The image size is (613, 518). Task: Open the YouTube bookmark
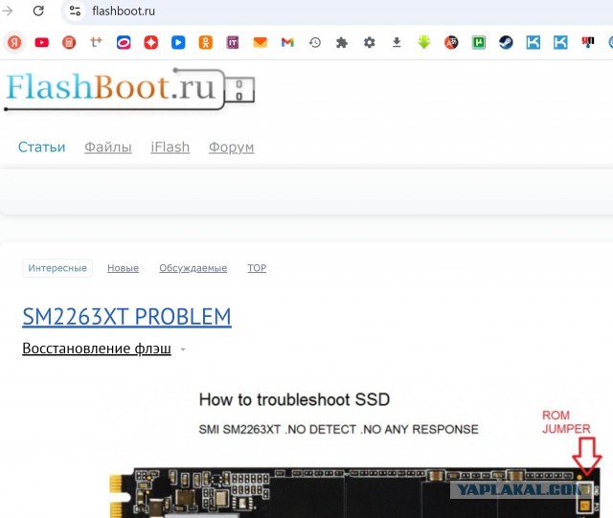(42, 42)
